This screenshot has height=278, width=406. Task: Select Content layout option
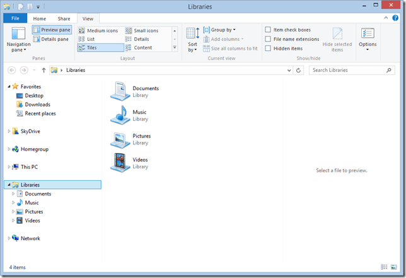(x=139, y=48)
